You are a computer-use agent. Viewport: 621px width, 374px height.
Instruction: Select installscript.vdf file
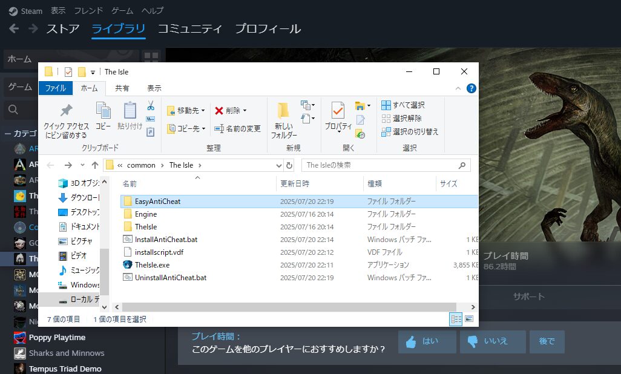(x=299, y=252)
